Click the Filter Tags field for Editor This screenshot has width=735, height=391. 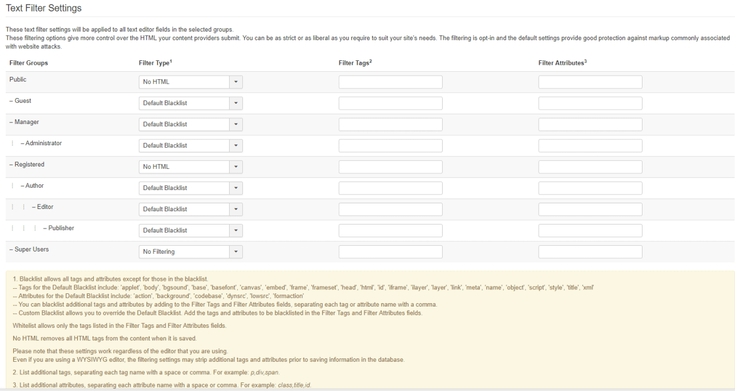[x=390, y=210]
